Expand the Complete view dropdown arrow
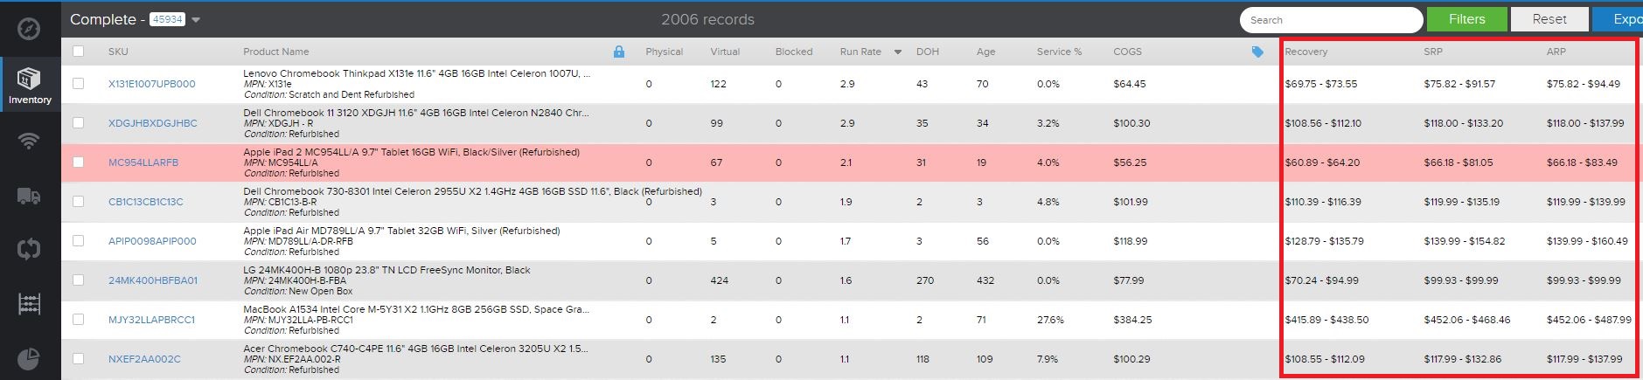1643x380 pixels. (x=196, y=20)
